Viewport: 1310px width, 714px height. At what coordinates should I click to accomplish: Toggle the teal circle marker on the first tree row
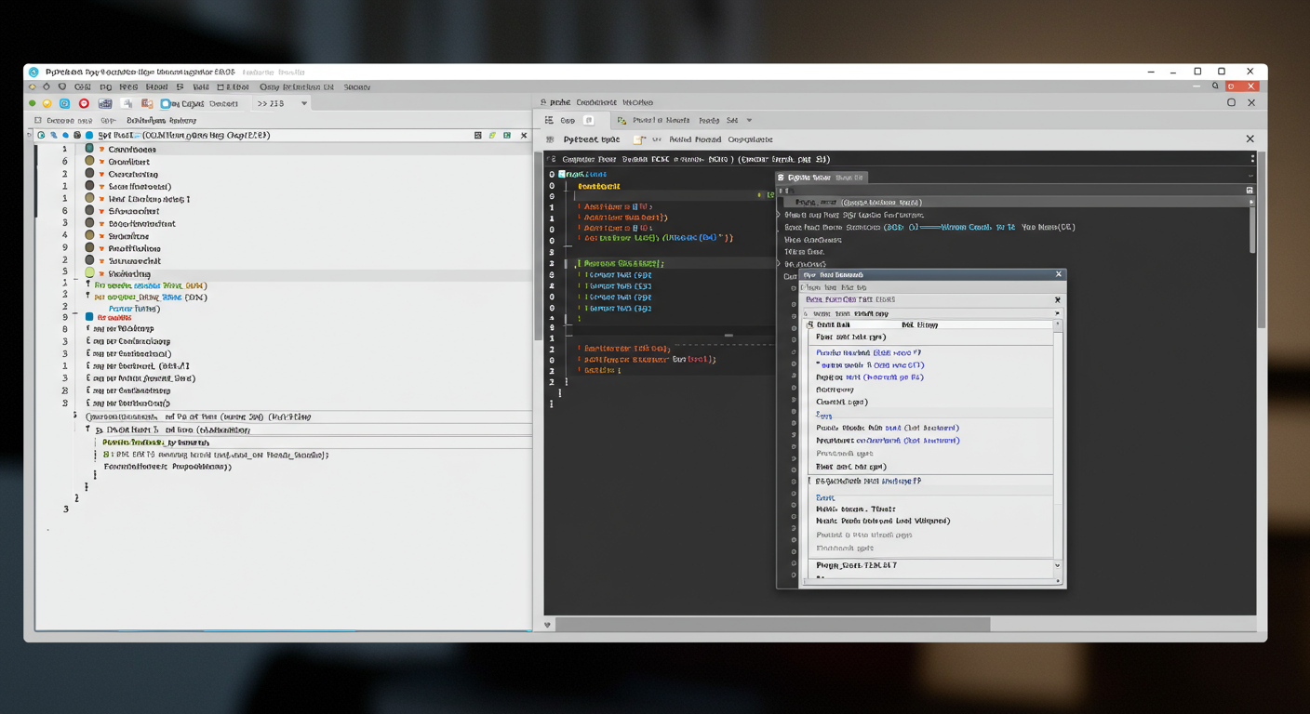(x=89, y=149)
